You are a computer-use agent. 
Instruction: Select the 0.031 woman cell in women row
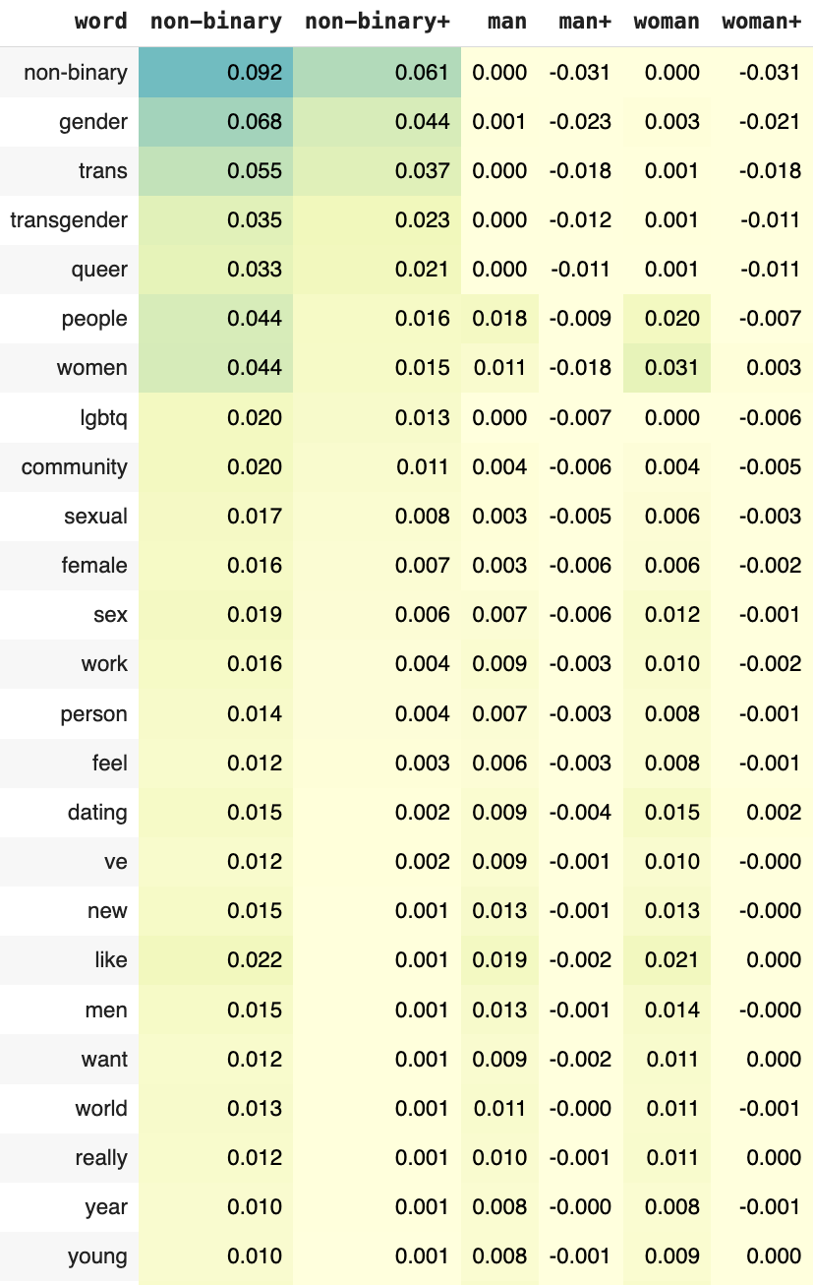pos(672,368)
